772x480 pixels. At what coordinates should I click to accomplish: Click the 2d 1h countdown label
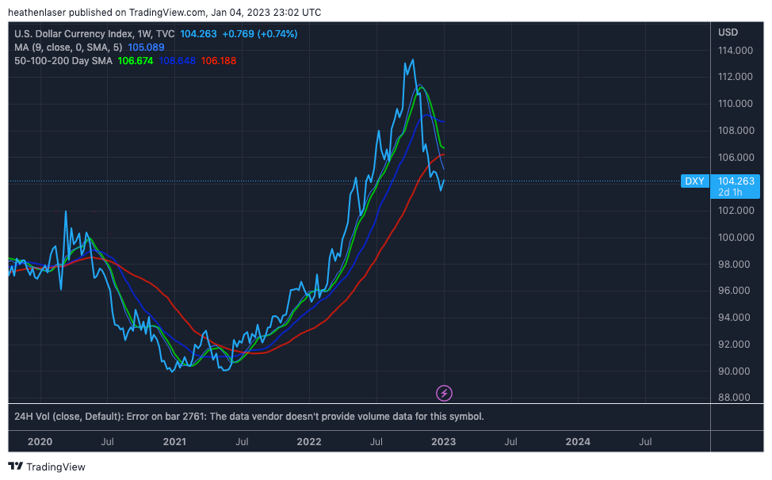[x=730, y=192]
